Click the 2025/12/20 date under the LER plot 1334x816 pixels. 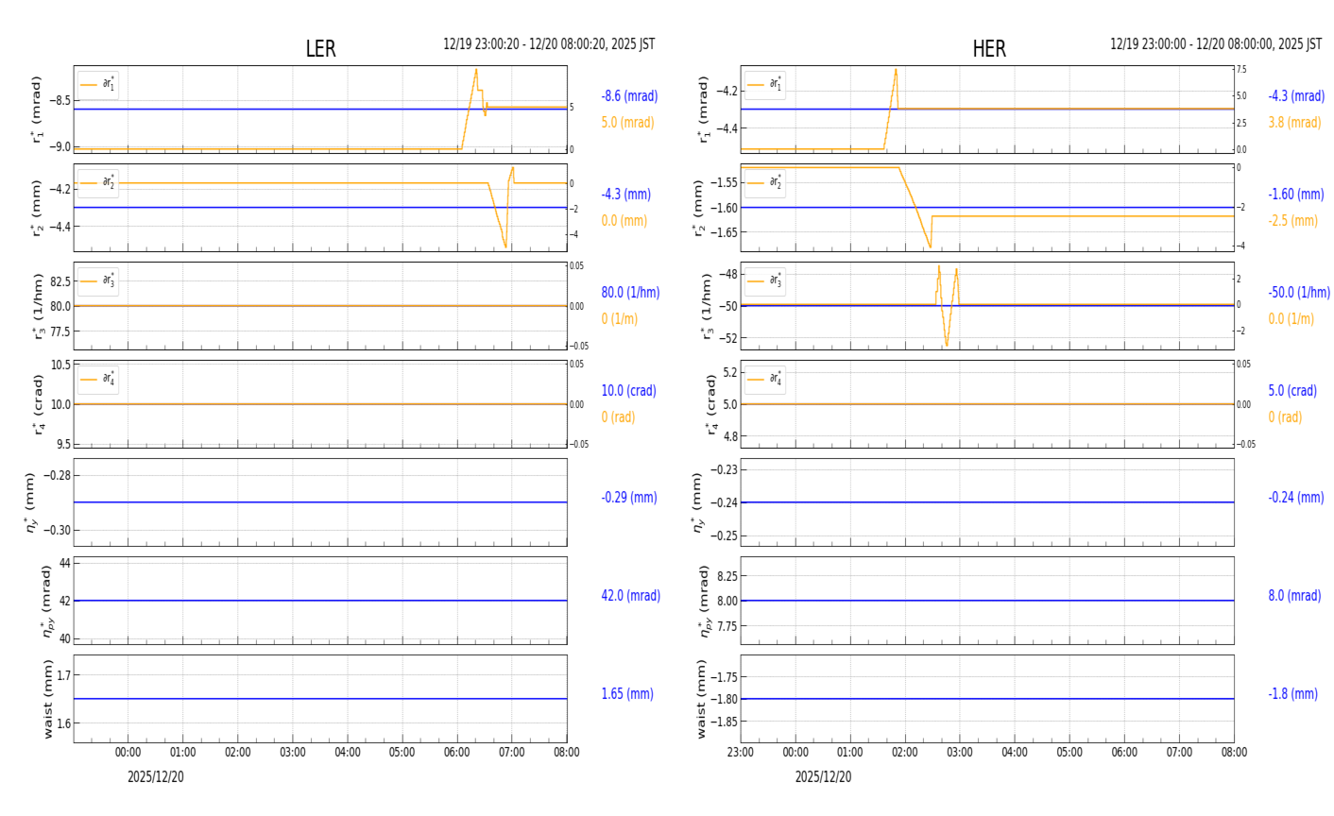coord(156,777)
